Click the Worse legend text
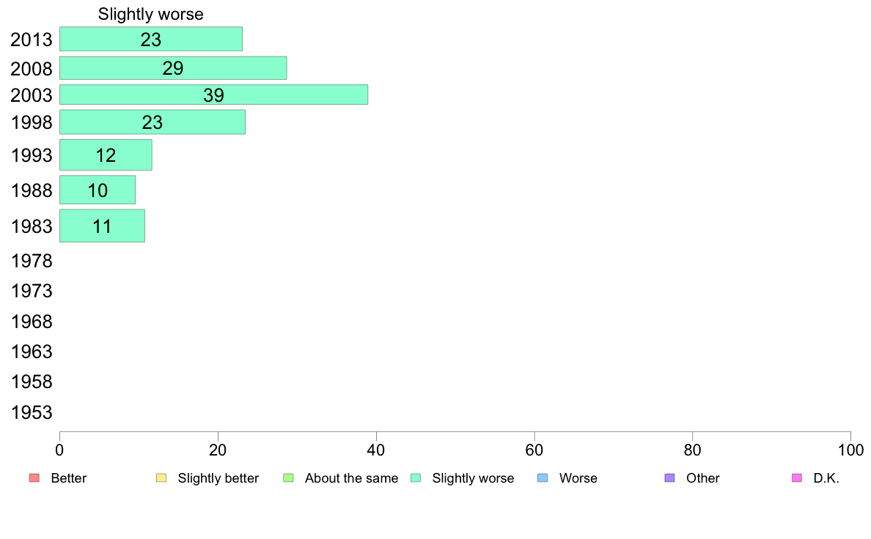The width and height of the screenshot is (871, 539). tap(578, 478)
